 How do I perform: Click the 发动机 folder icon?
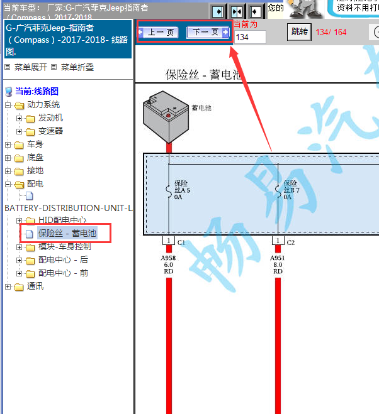tap(30, 119)
